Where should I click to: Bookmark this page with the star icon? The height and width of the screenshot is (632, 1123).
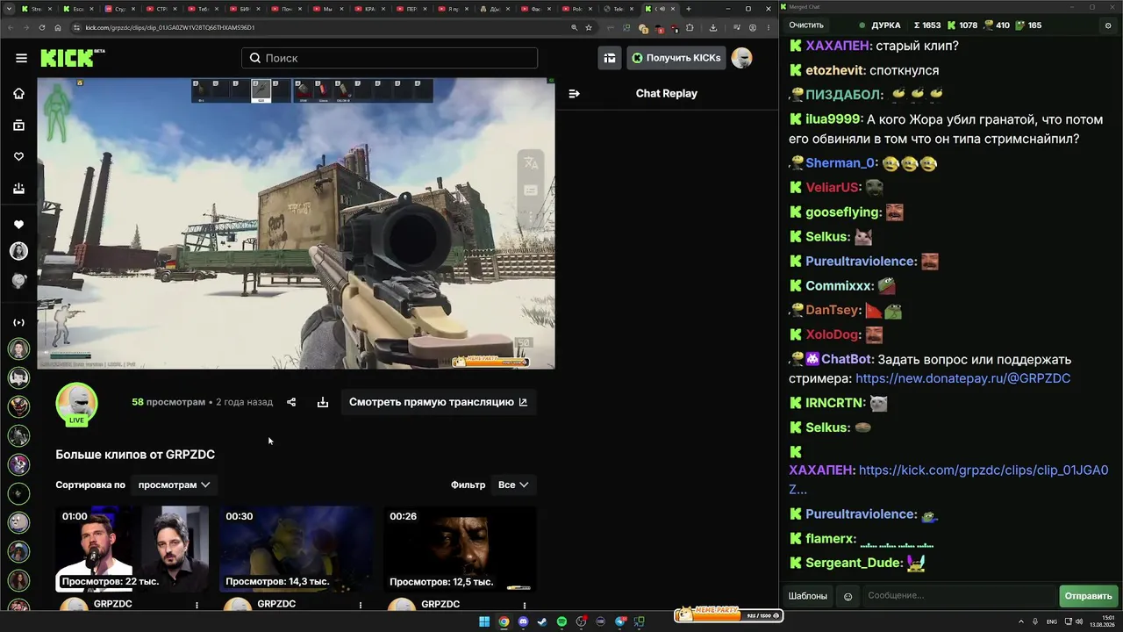tap(589, 27)
